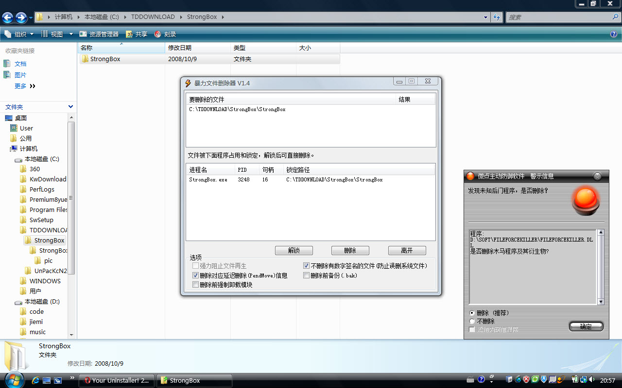Collapse the 文件夹 folders pane chevron
Image resolution: width=622 pixels, height=388 pixels.
click(x=70, y=107)
